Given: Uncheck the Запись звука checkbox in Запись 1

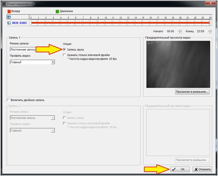Looking at the screenshot, I should tap(65, 50).
